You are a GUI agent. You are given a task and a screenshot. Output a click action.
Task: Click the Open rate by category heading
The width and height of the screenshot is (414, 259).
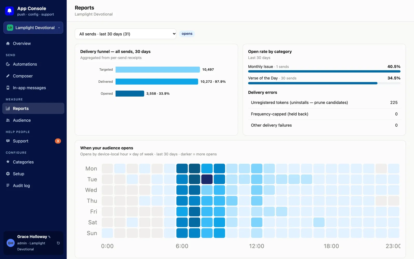coord(270,52)
